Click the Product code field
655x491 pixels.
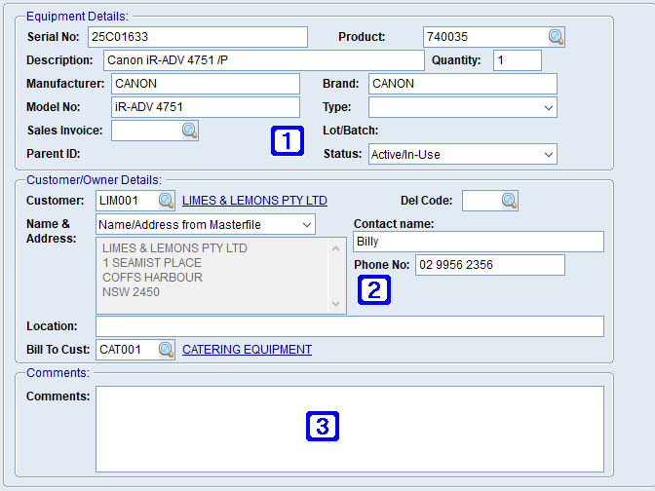pos(485,37)
